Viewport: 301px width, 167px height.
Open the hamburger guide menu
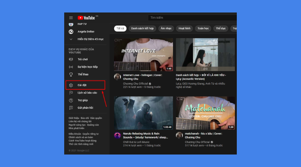(x=71, y=17)
